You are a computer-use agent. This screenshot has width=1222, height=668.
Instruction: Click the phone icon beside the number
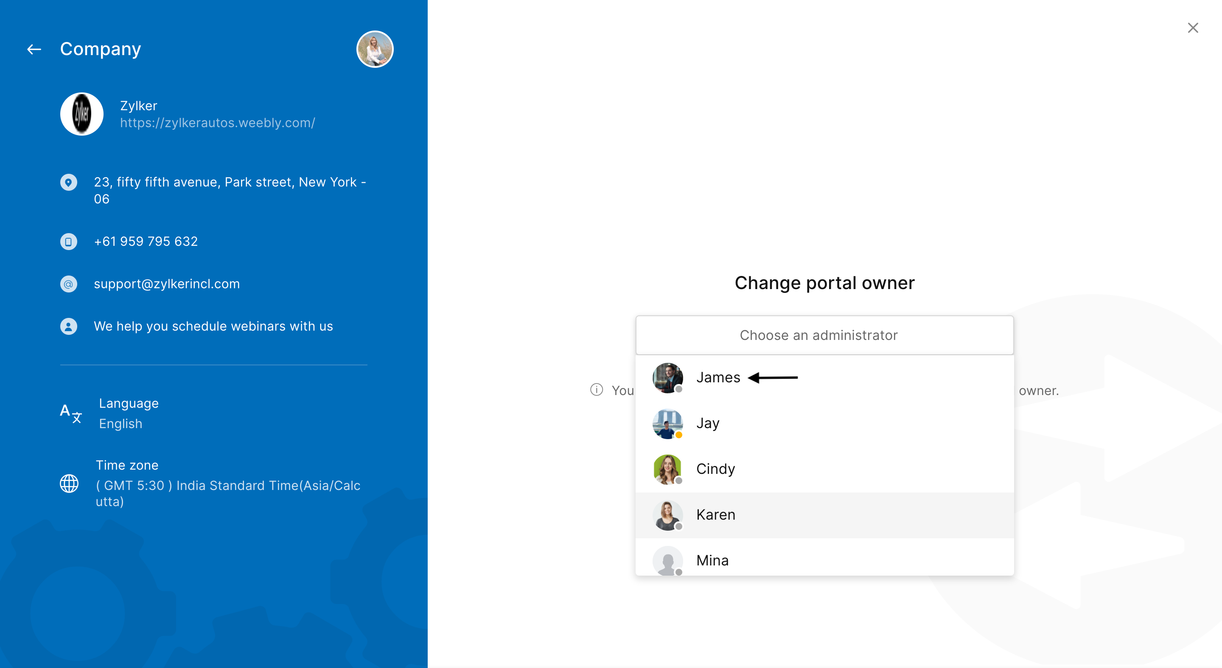[x=68, y=242]
